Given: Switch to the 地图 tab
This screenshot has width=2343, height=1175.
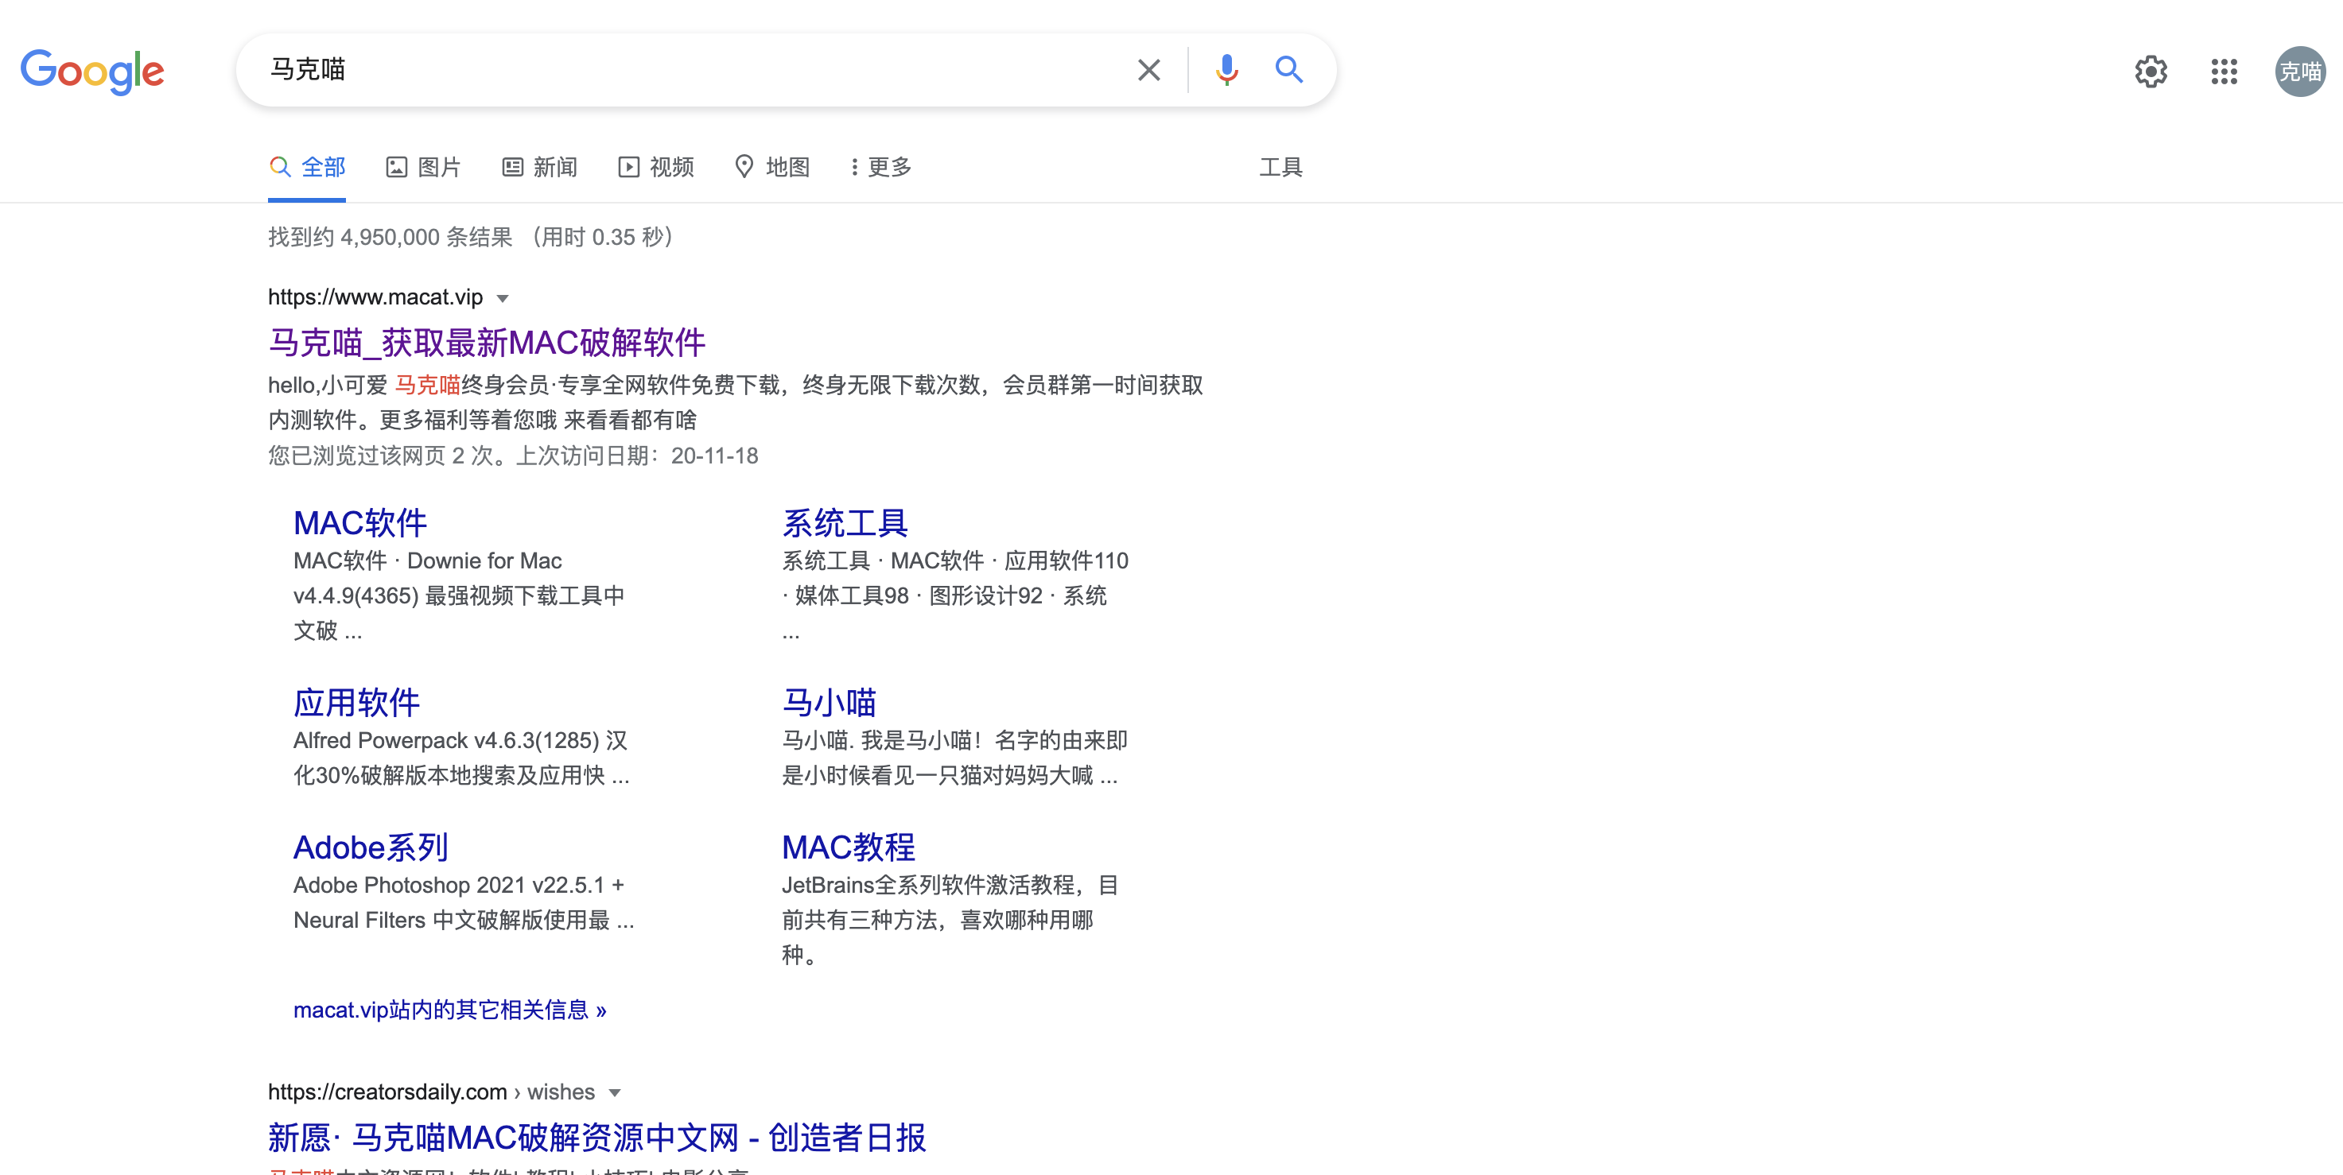Looking at the screenshot, I should tap(771, 167).
